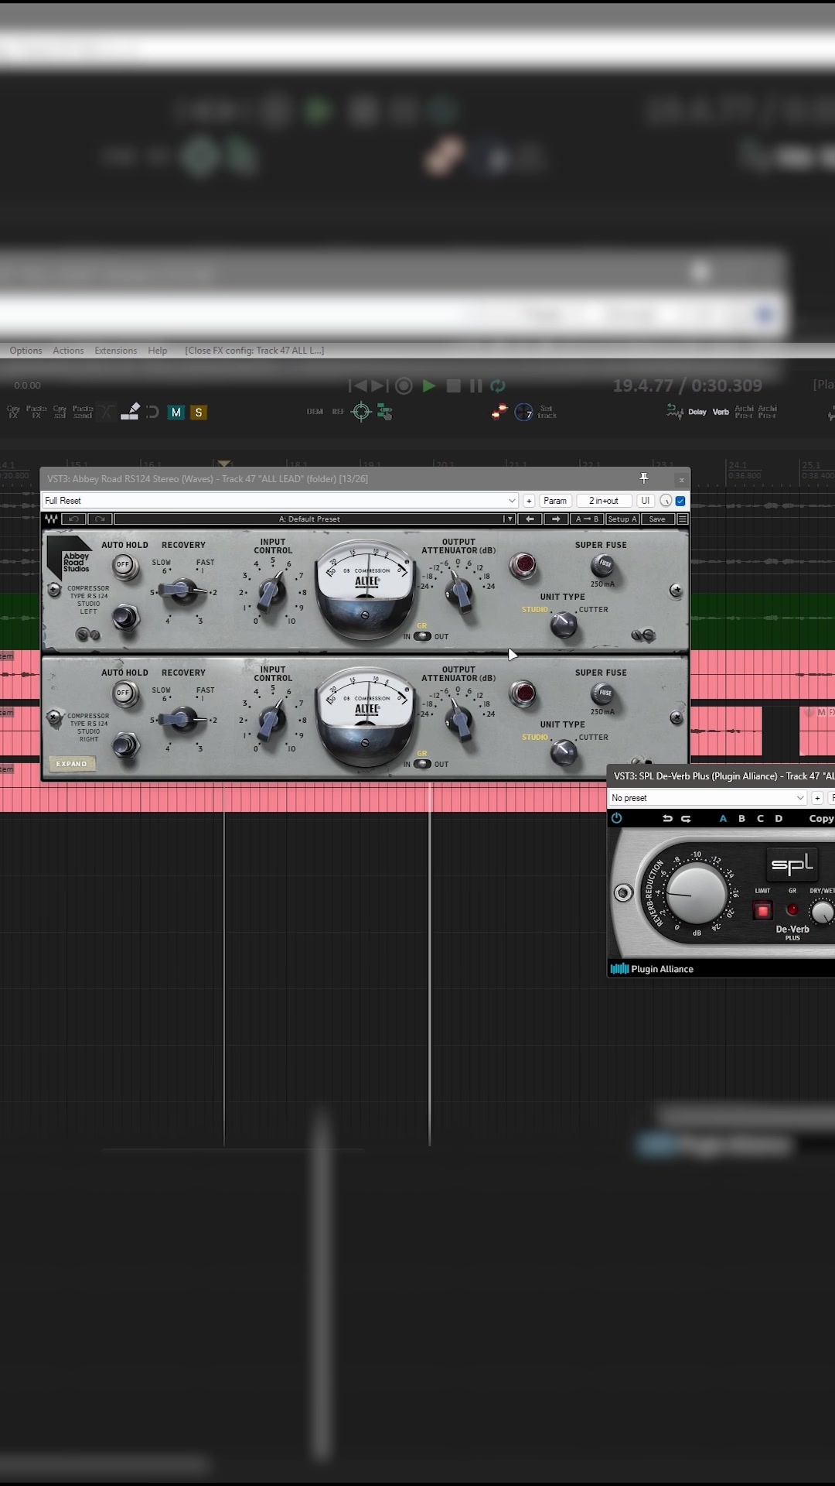Screen dimensions: 835x1486
Task: Click the plus button next to Full Reset
Action: point(529,501)
